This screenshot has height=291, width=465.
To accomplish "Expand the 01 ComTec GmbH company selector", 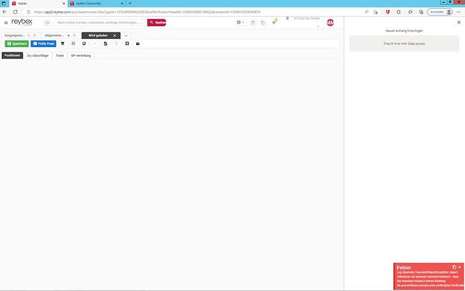I will pos(304,22).
